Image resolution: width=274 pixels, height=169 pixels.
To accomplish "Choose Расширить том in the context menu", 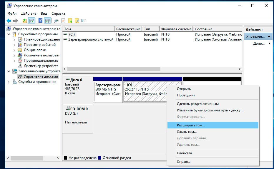I will [x=191, y=125].
